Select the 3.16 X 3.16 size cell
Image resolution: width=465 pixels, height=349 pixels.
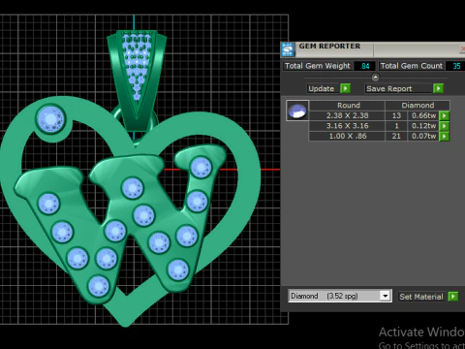click(347, 126)
